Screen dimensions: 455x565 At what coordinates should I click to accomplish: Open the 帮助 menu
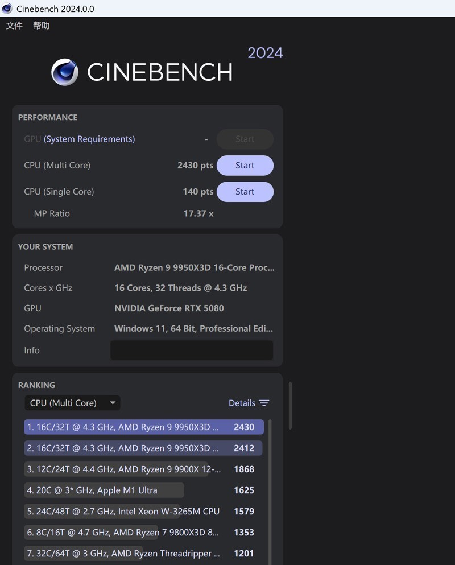41,26
